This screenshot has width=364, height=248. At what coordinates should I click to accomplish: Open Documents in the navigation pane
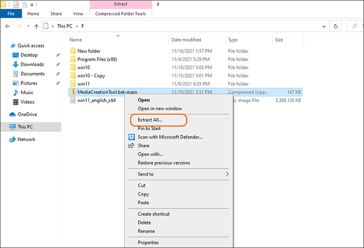click(32, 74)
